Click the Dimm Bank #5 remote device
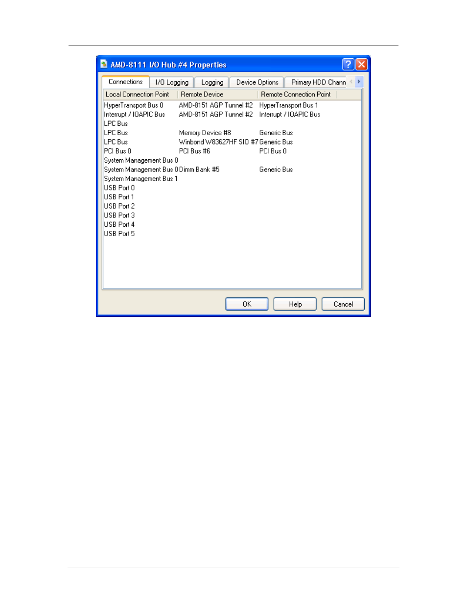Image resolution: width=467 pixels, height=605 pixels. point(199,169)
